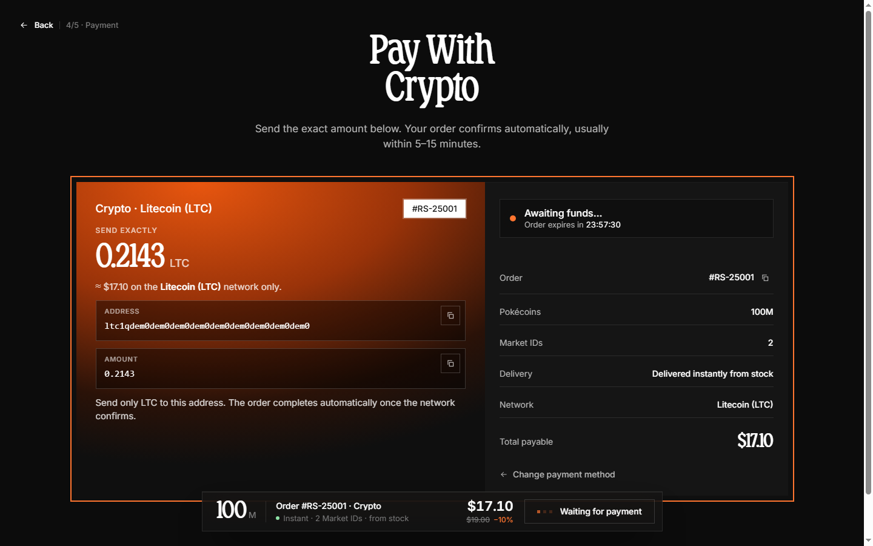This screenshot has height=546, width=873.
Task: Click the large 0.2143 LTC amount
Action: pyautogui.click(x=142, y=255)
